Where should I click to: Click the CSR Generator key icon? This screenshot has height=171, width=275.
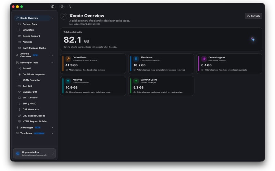pos(19,109)
